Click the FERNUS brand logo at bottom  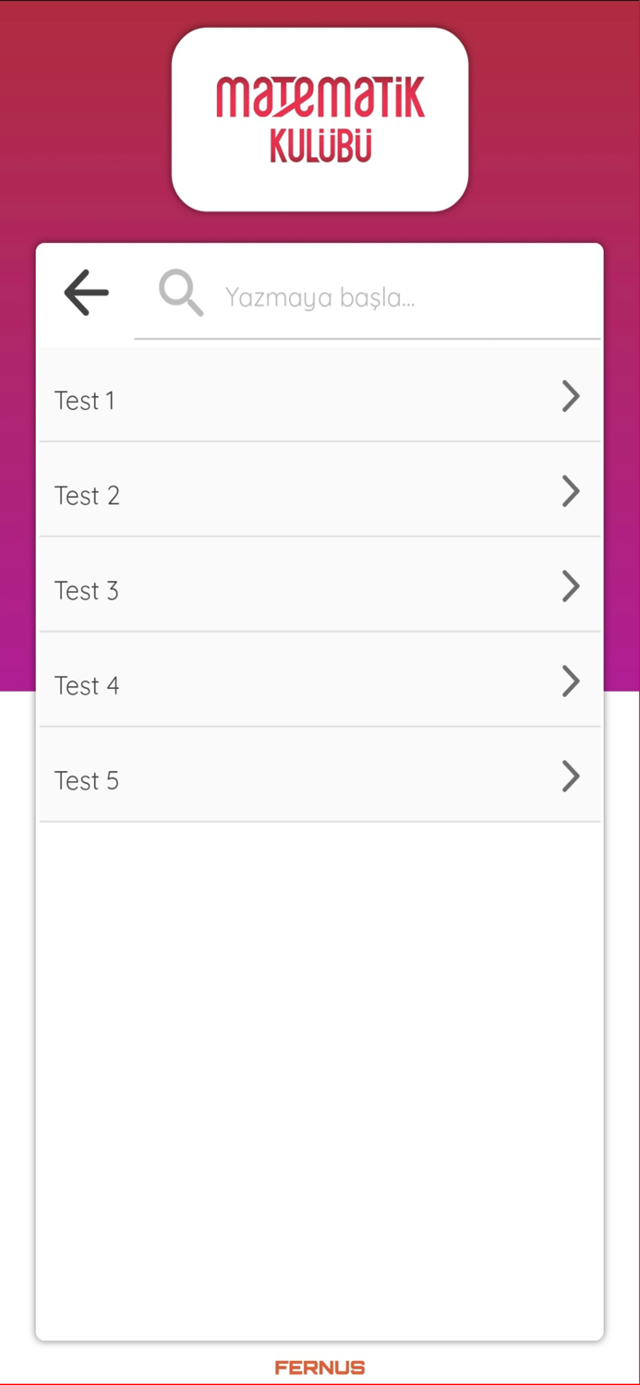320,1367
